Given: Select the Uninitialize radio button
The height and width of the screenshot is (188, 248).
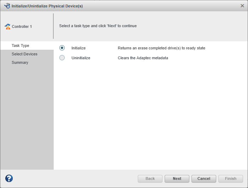Looking at the screenshot, I should [62, 58].
